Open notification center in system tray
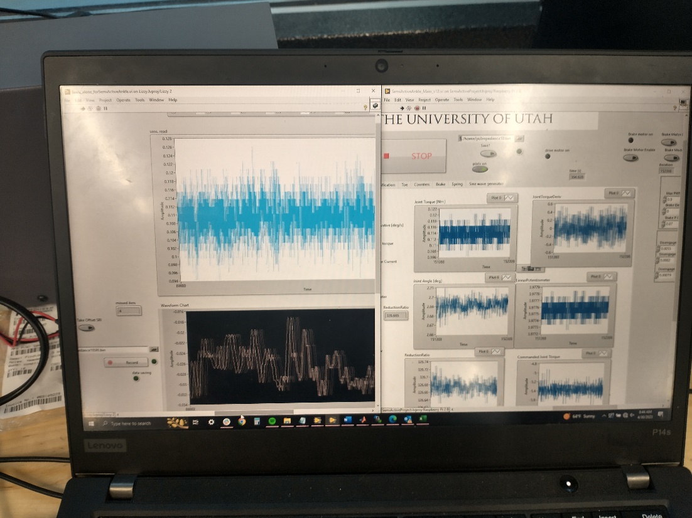Image resolution: width=692 pixels, height=518 pixels. pos(661,414)
